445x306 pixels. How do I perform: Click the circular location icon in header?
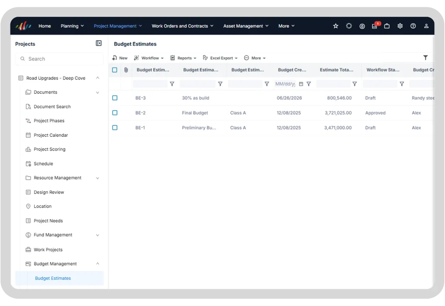click(362, 26)
